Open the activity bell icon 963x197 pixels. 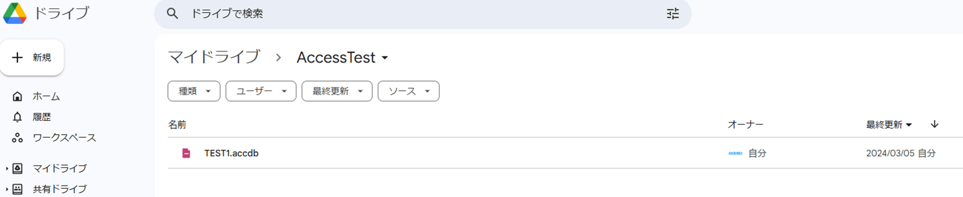pos(17,117)
